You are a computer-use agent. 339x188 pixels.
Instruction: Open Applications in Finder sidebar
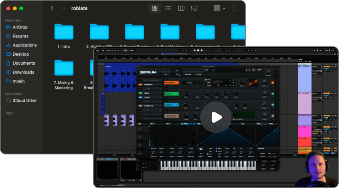pyautogui.click(x=21, y=45)
